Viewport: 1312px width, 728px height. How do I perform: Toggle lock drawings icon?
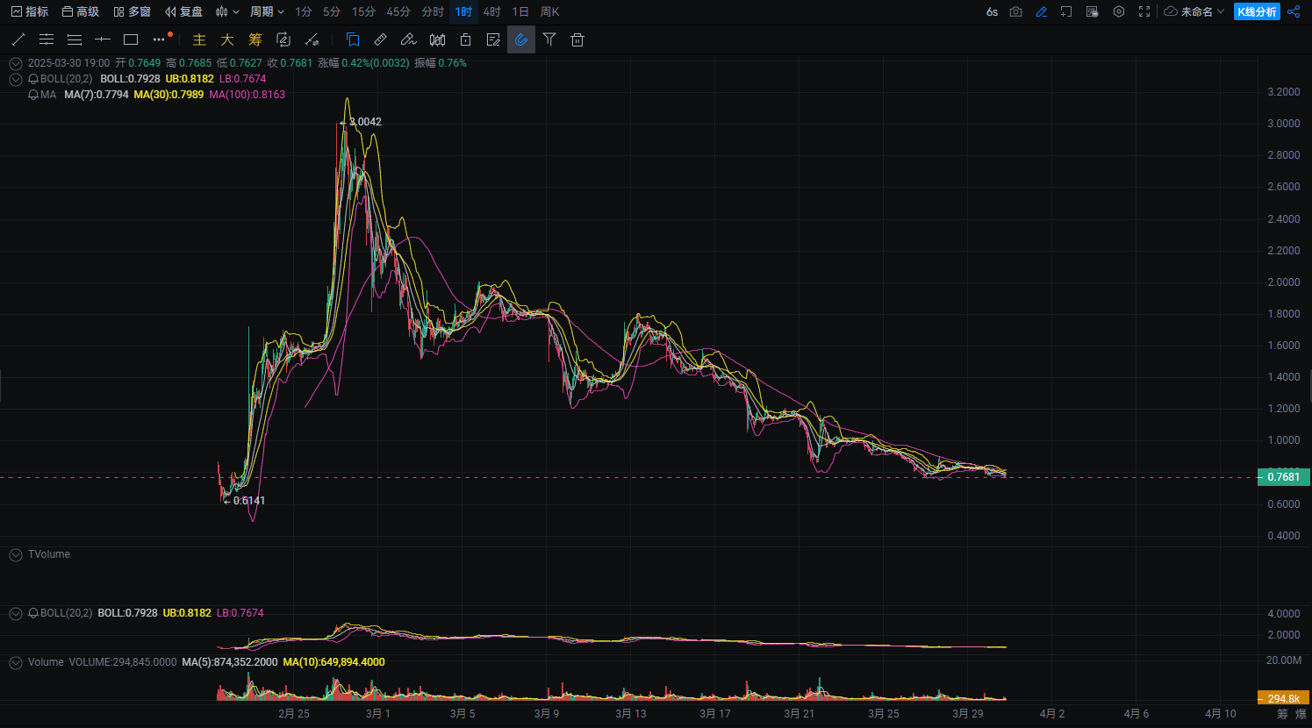click(x=465, y=39)
